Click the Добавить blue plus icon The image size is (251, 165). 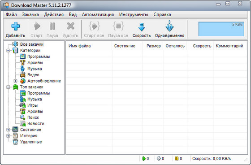coord(16,26)
